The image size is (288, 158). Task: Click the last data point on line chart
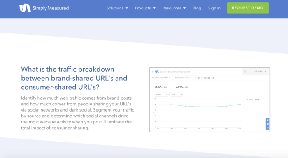[240, 104]
